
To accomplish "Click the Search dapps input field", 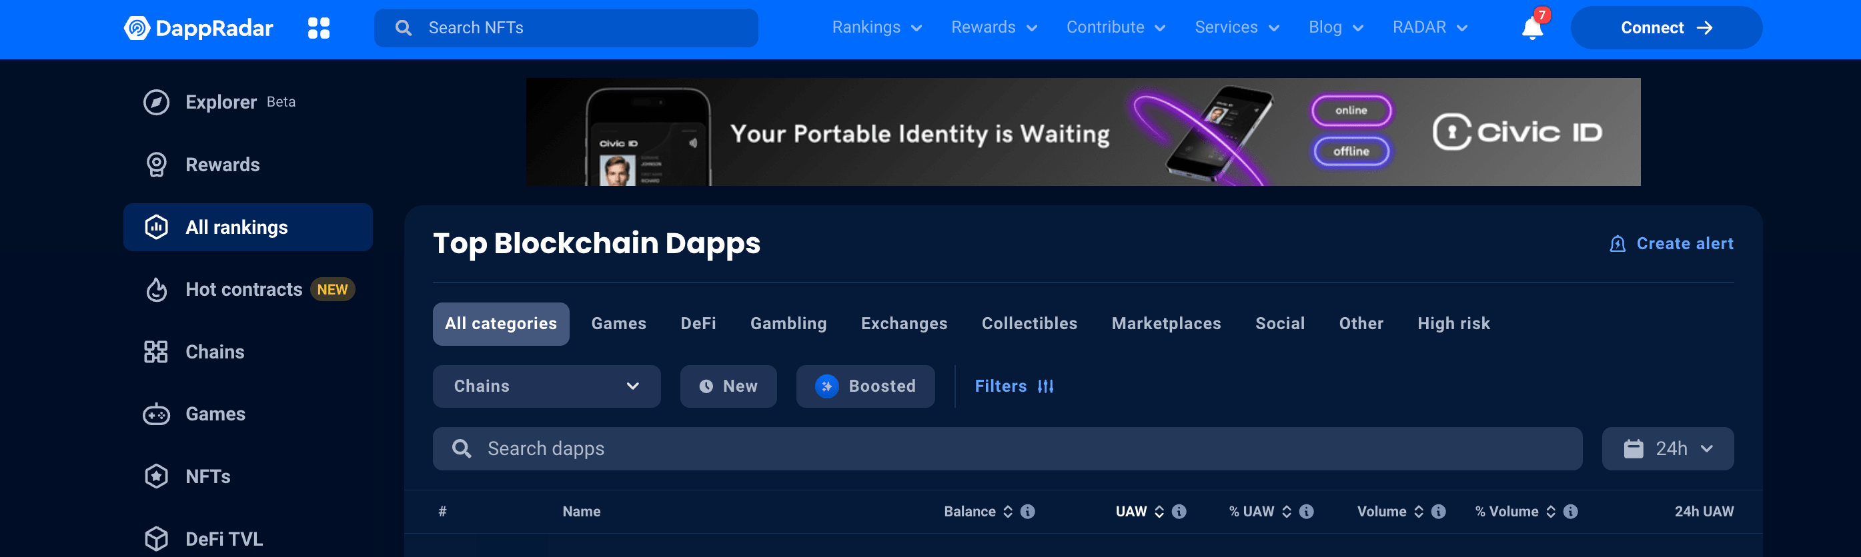I will pyautogui.click(x=1007, y=449).
